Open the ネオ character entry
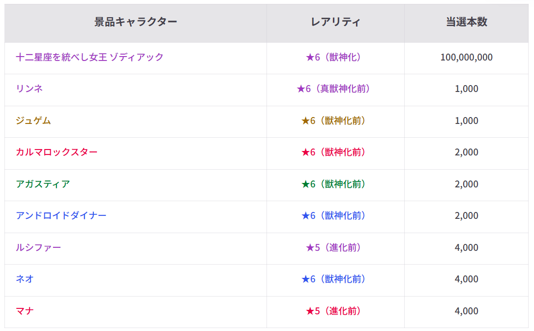Screen dimensions: 534x331 pos(25,279)
